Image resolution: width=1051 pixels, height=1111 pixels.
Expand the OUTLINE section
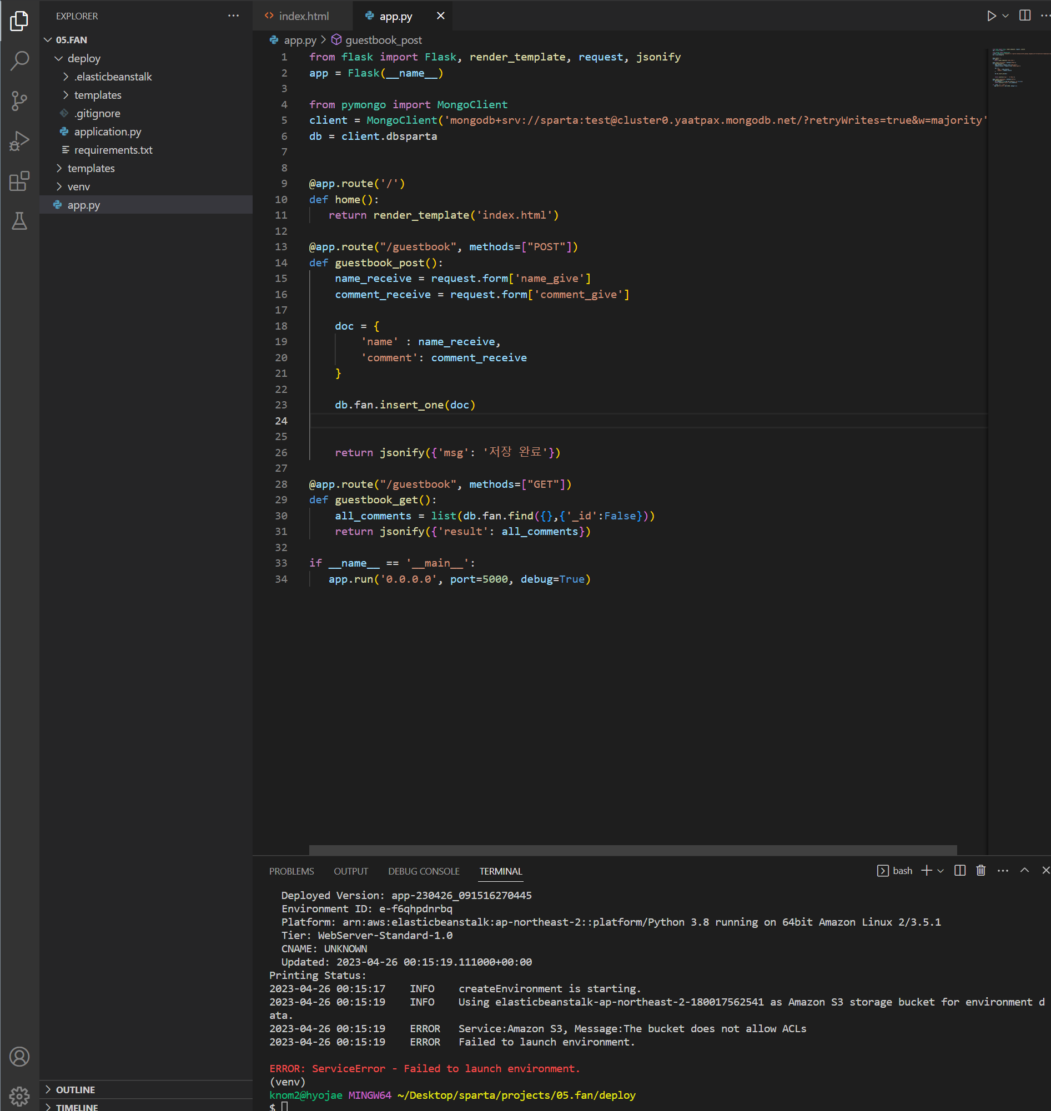pos(145,1090)
